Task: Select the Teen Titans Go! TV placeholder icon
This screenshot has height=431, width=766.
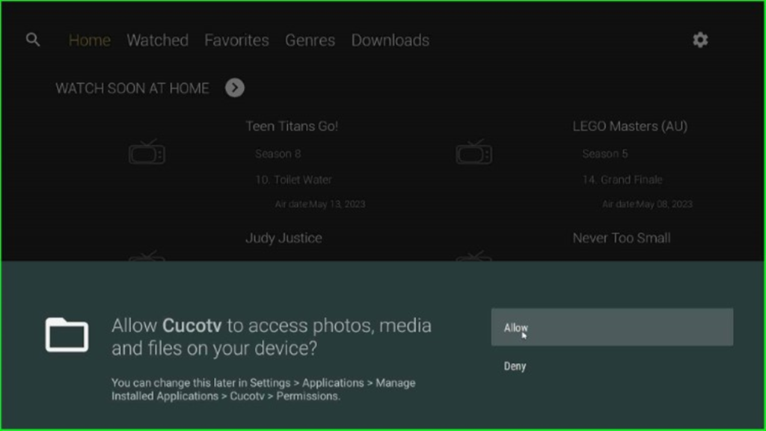Action: [x=147, y=152]
